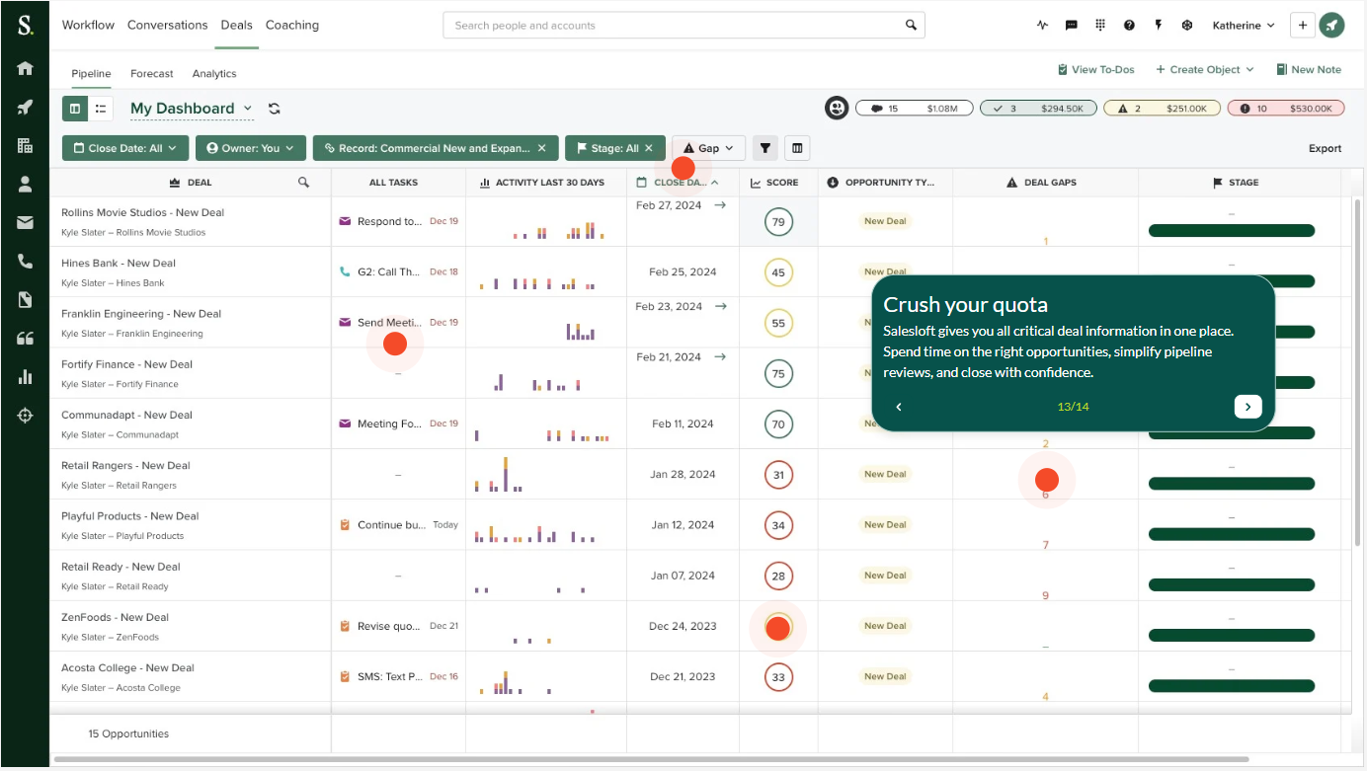Open the People icon in sidebar
1367x771 pixels.
pos(25,184)
